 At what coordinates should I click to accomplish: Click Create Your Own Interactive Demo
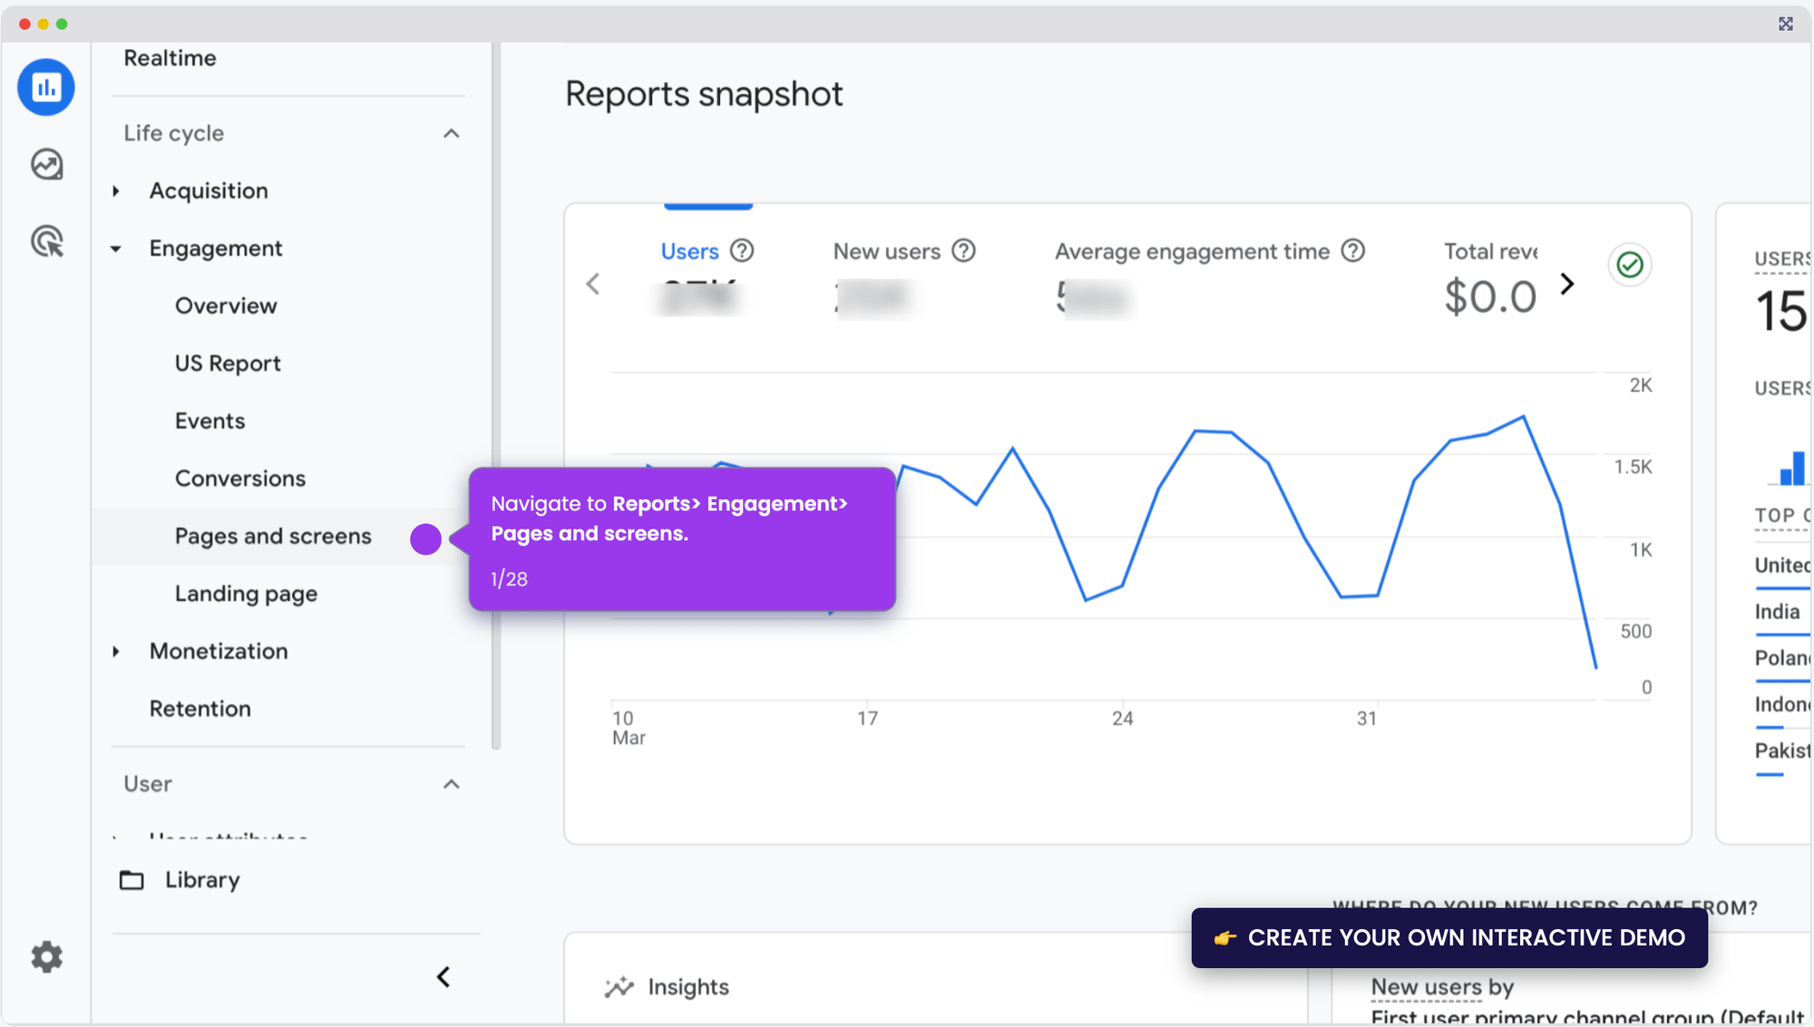(x=1448, y=938)
